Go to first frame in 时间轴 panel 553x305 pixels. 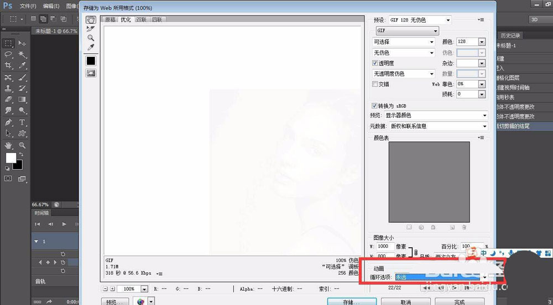point(38,224)
